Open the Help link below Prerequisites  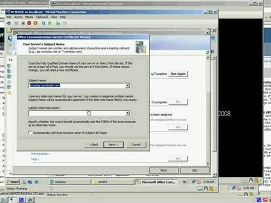[x=35, y=159]
